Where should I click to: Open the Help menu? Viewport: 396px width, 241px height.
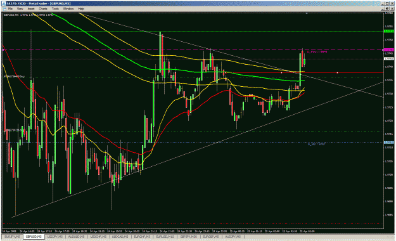click(81, 9)
